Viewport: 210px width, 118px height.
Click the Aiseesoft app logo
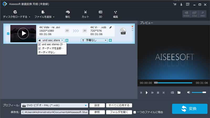5,4
